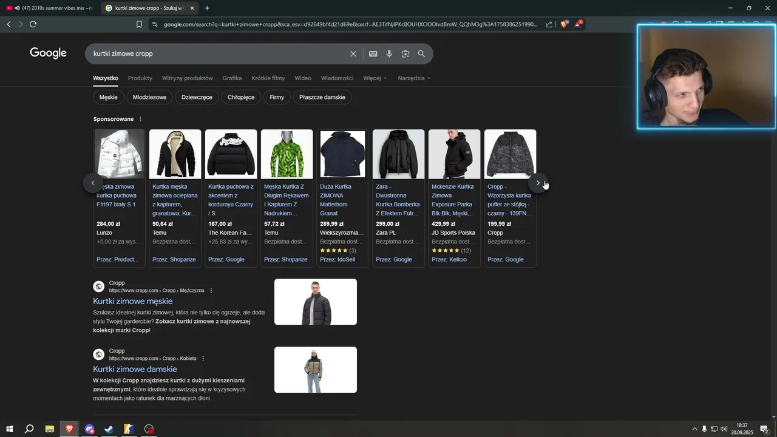Switch to the '2010s summer vibes mix' tab
Image resolution: width=777 pixels, height=437 pixels.
coord(50,8)
